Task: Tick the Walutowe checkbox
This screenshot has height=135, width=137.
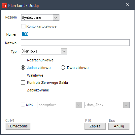Action: click(x=23, y=75)
